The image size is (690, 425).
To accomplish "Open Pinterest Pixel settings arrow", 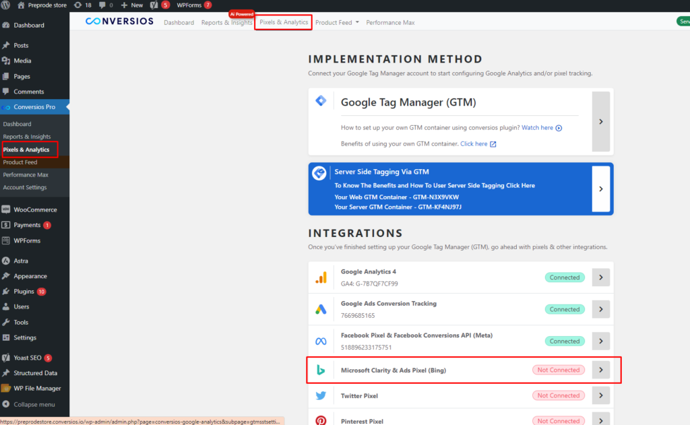I will point(600,420).
